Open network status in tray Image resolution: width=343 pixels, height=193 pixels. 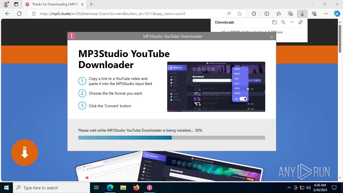302,188
